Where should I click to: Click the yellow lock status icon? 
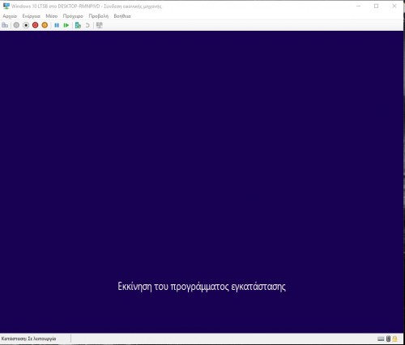pyautogui.click(x=395, y=339)
